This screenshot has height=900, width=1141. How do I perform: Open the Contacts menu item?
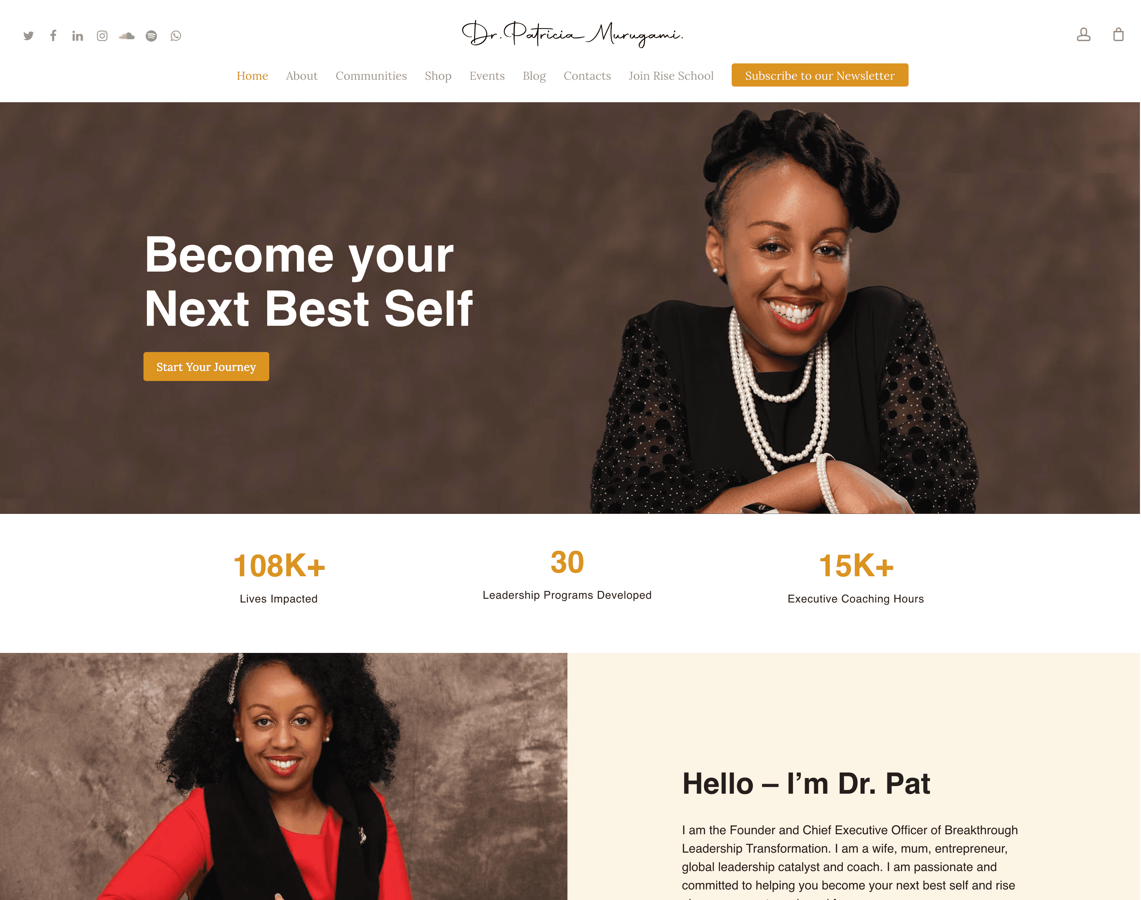pyautogui.click(x=588, y=76)
